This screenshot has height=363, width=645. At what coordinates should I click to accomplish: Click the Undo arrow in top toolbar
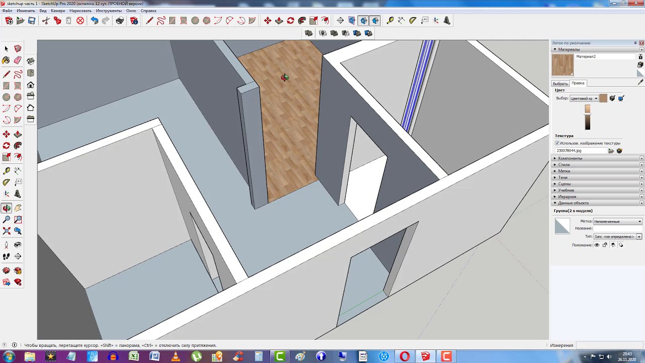[94, 21]
